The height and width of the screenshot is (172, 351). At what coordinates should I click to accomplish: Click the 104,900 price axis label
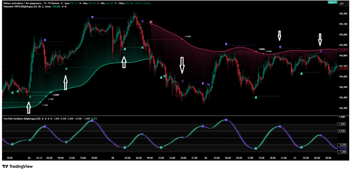(343, 45)
